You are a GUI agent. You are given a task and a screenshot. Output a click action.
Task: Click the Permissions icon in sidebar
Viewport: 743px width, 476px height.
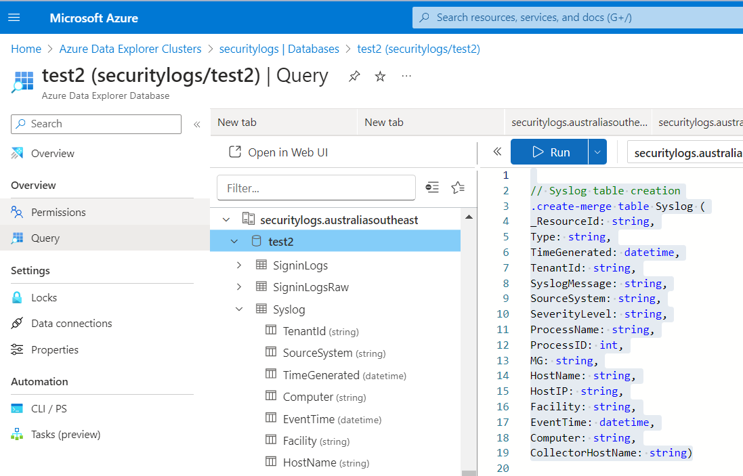point(17,212)
